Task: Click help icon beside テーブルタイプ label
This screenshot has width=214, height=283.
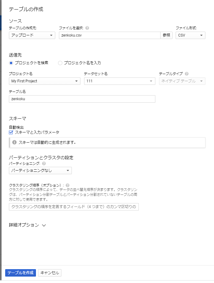Action: click(187, 74)
